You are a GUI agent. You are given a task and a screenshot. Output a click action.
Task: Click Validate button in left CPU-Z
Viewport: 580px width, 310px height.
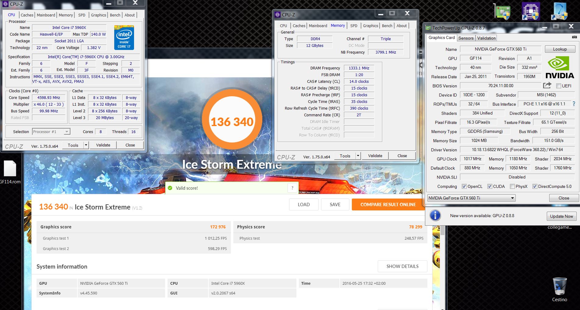tap(103, 145)
